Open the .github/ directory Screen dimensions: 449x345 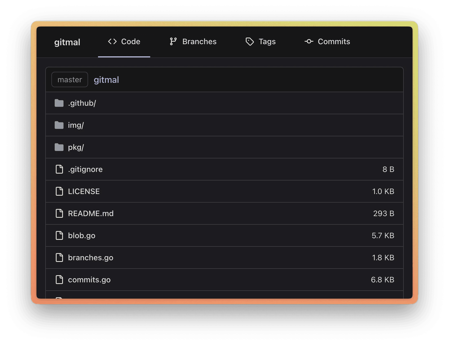click(82, 103)
